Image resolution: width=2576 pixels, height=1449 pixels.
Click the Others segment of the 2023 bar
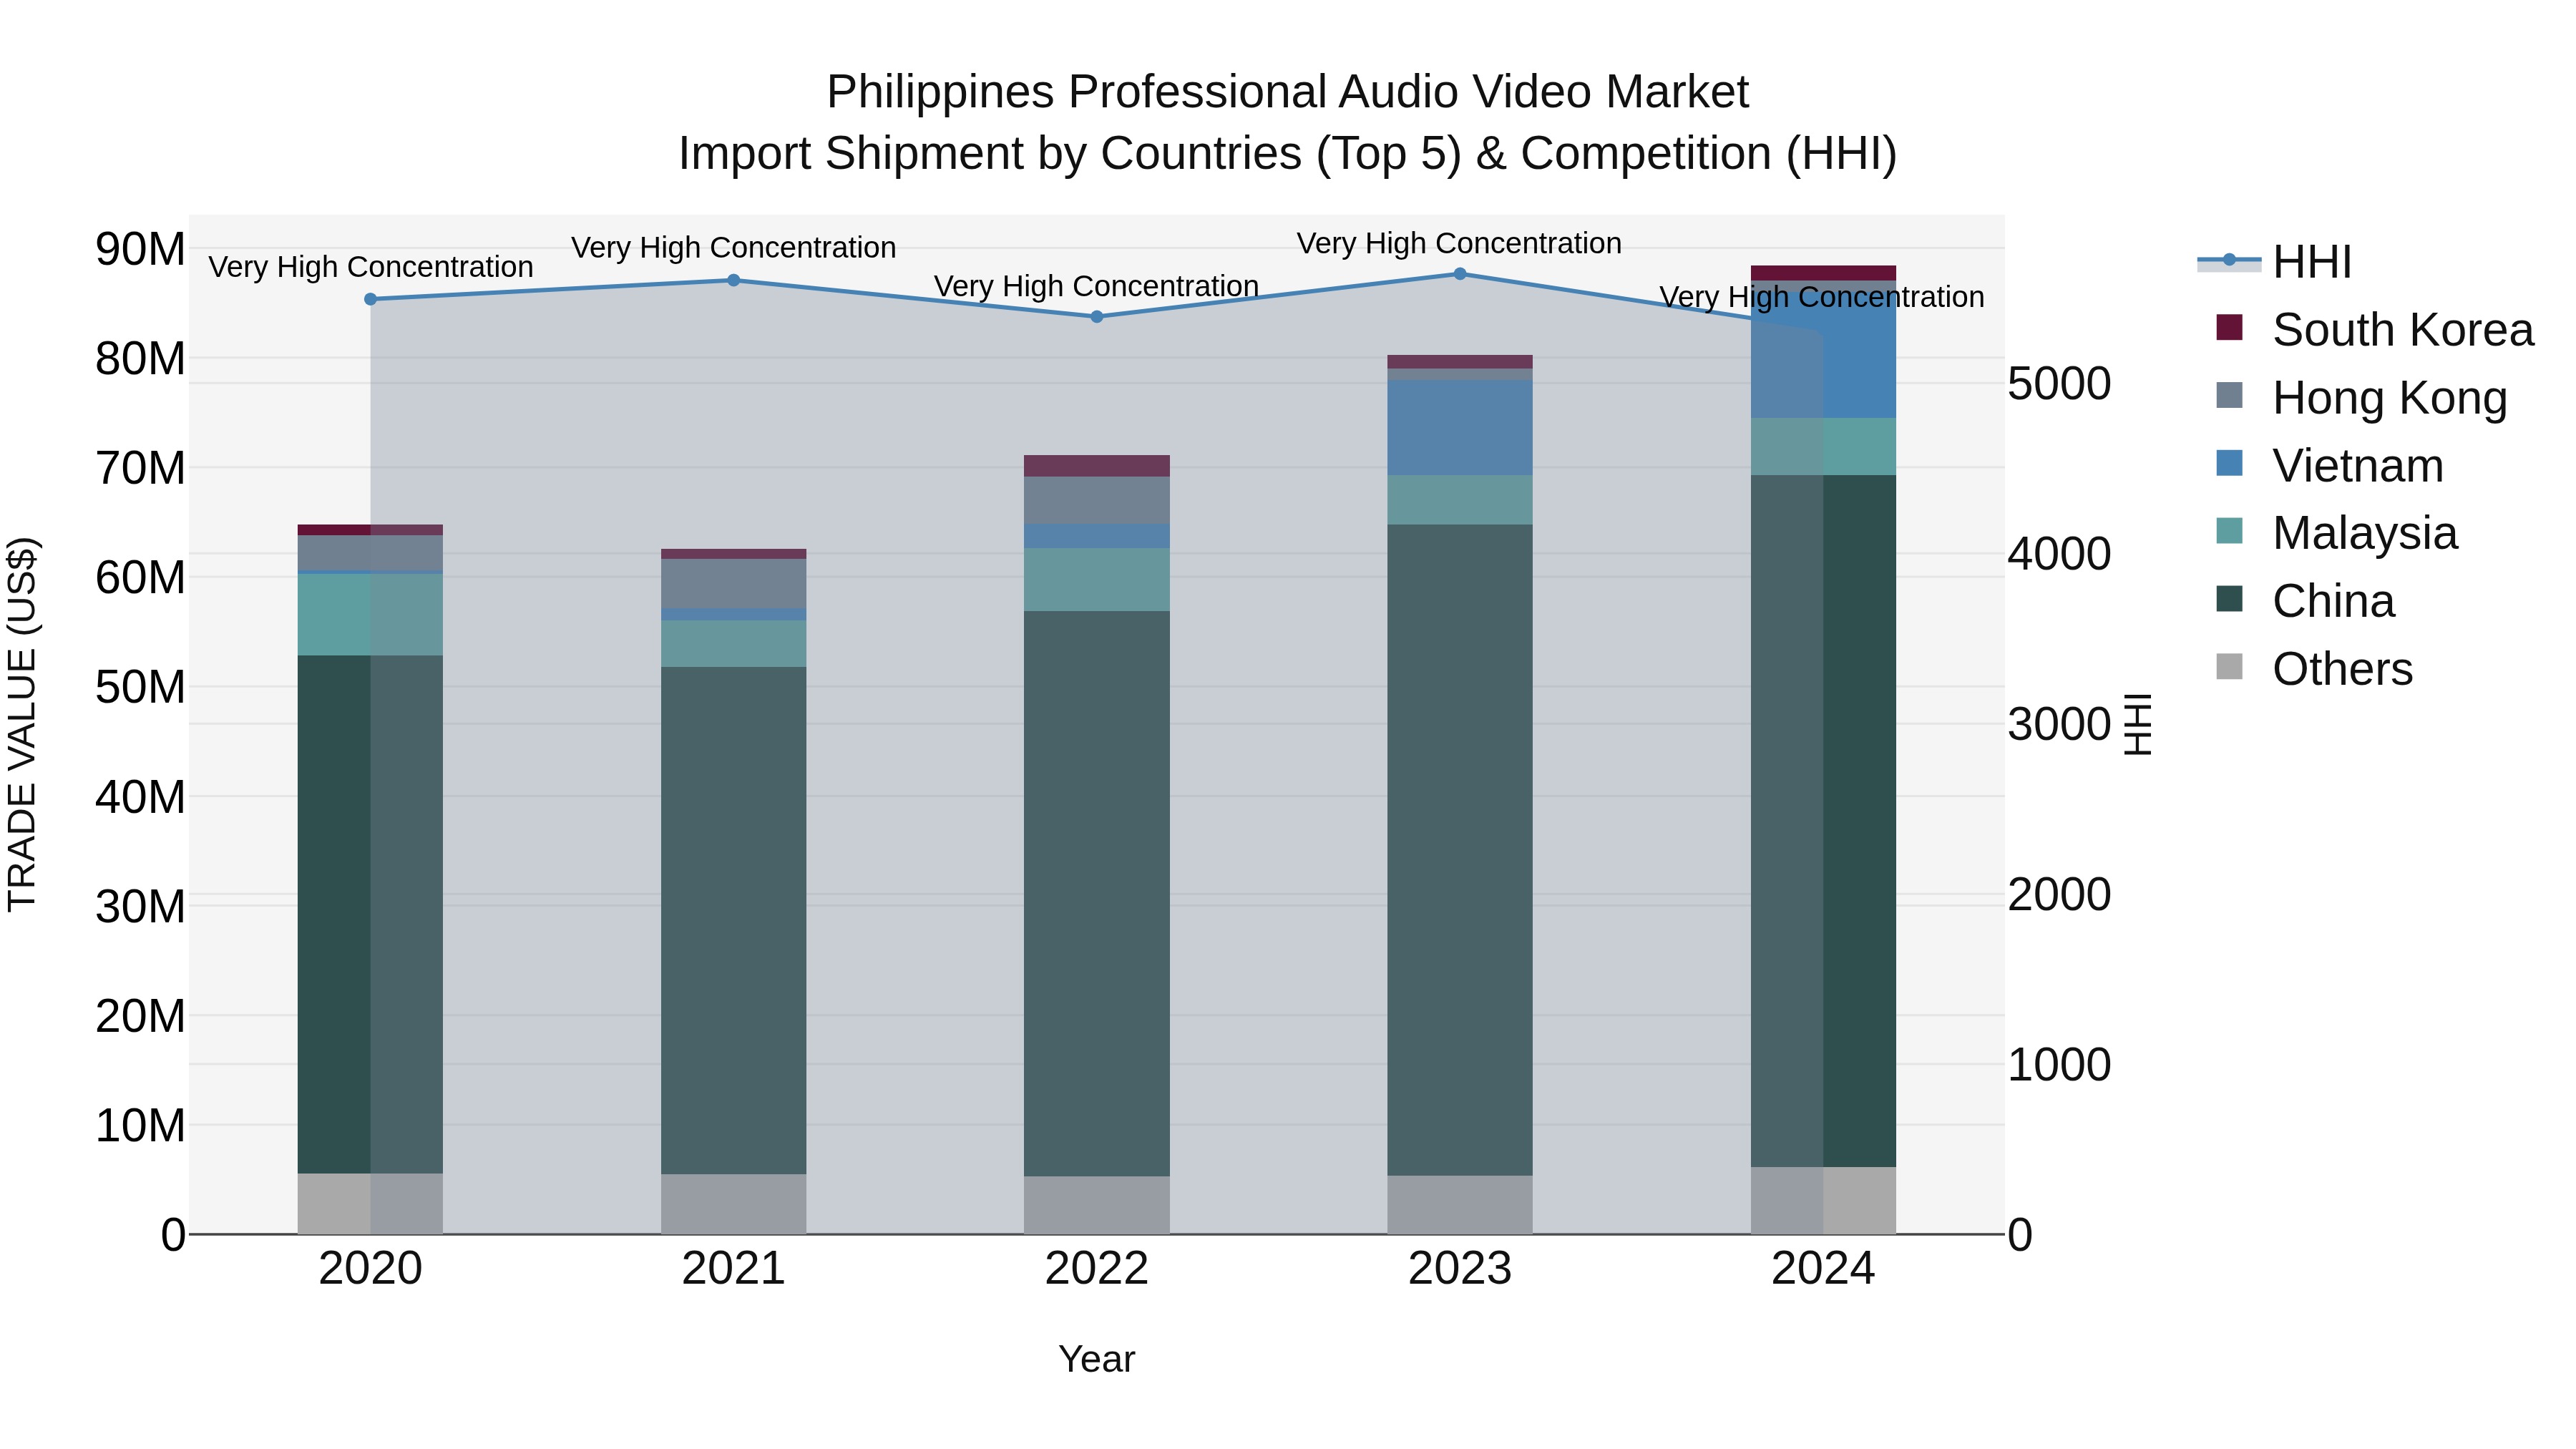point(1460,1205)
